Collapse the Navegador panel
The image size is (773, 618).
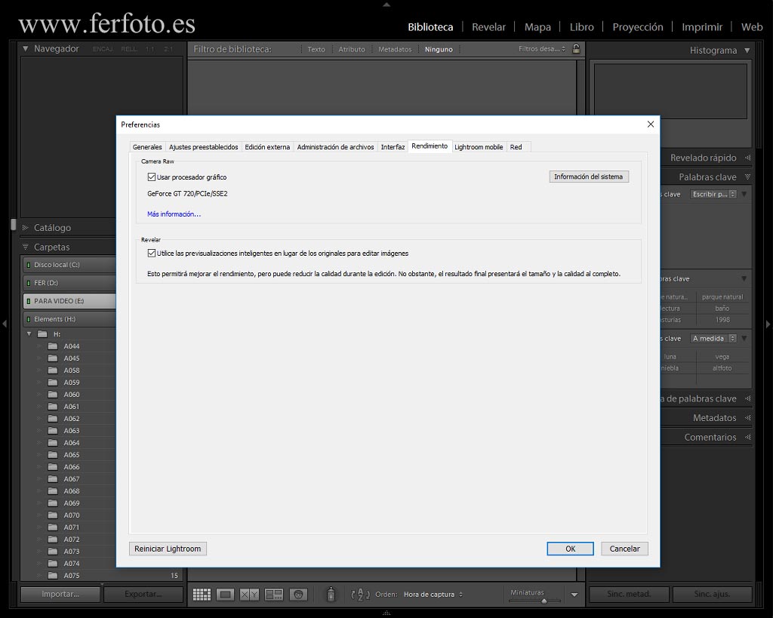click(26, 49)
